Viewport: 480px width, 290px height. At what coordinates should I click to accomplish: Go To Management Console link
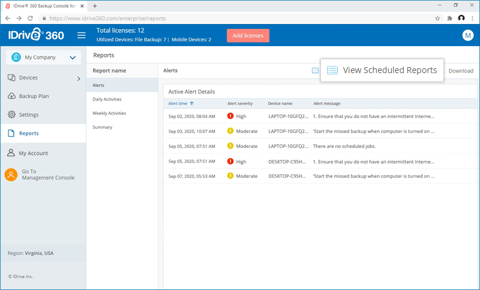[x=48, y=174]
